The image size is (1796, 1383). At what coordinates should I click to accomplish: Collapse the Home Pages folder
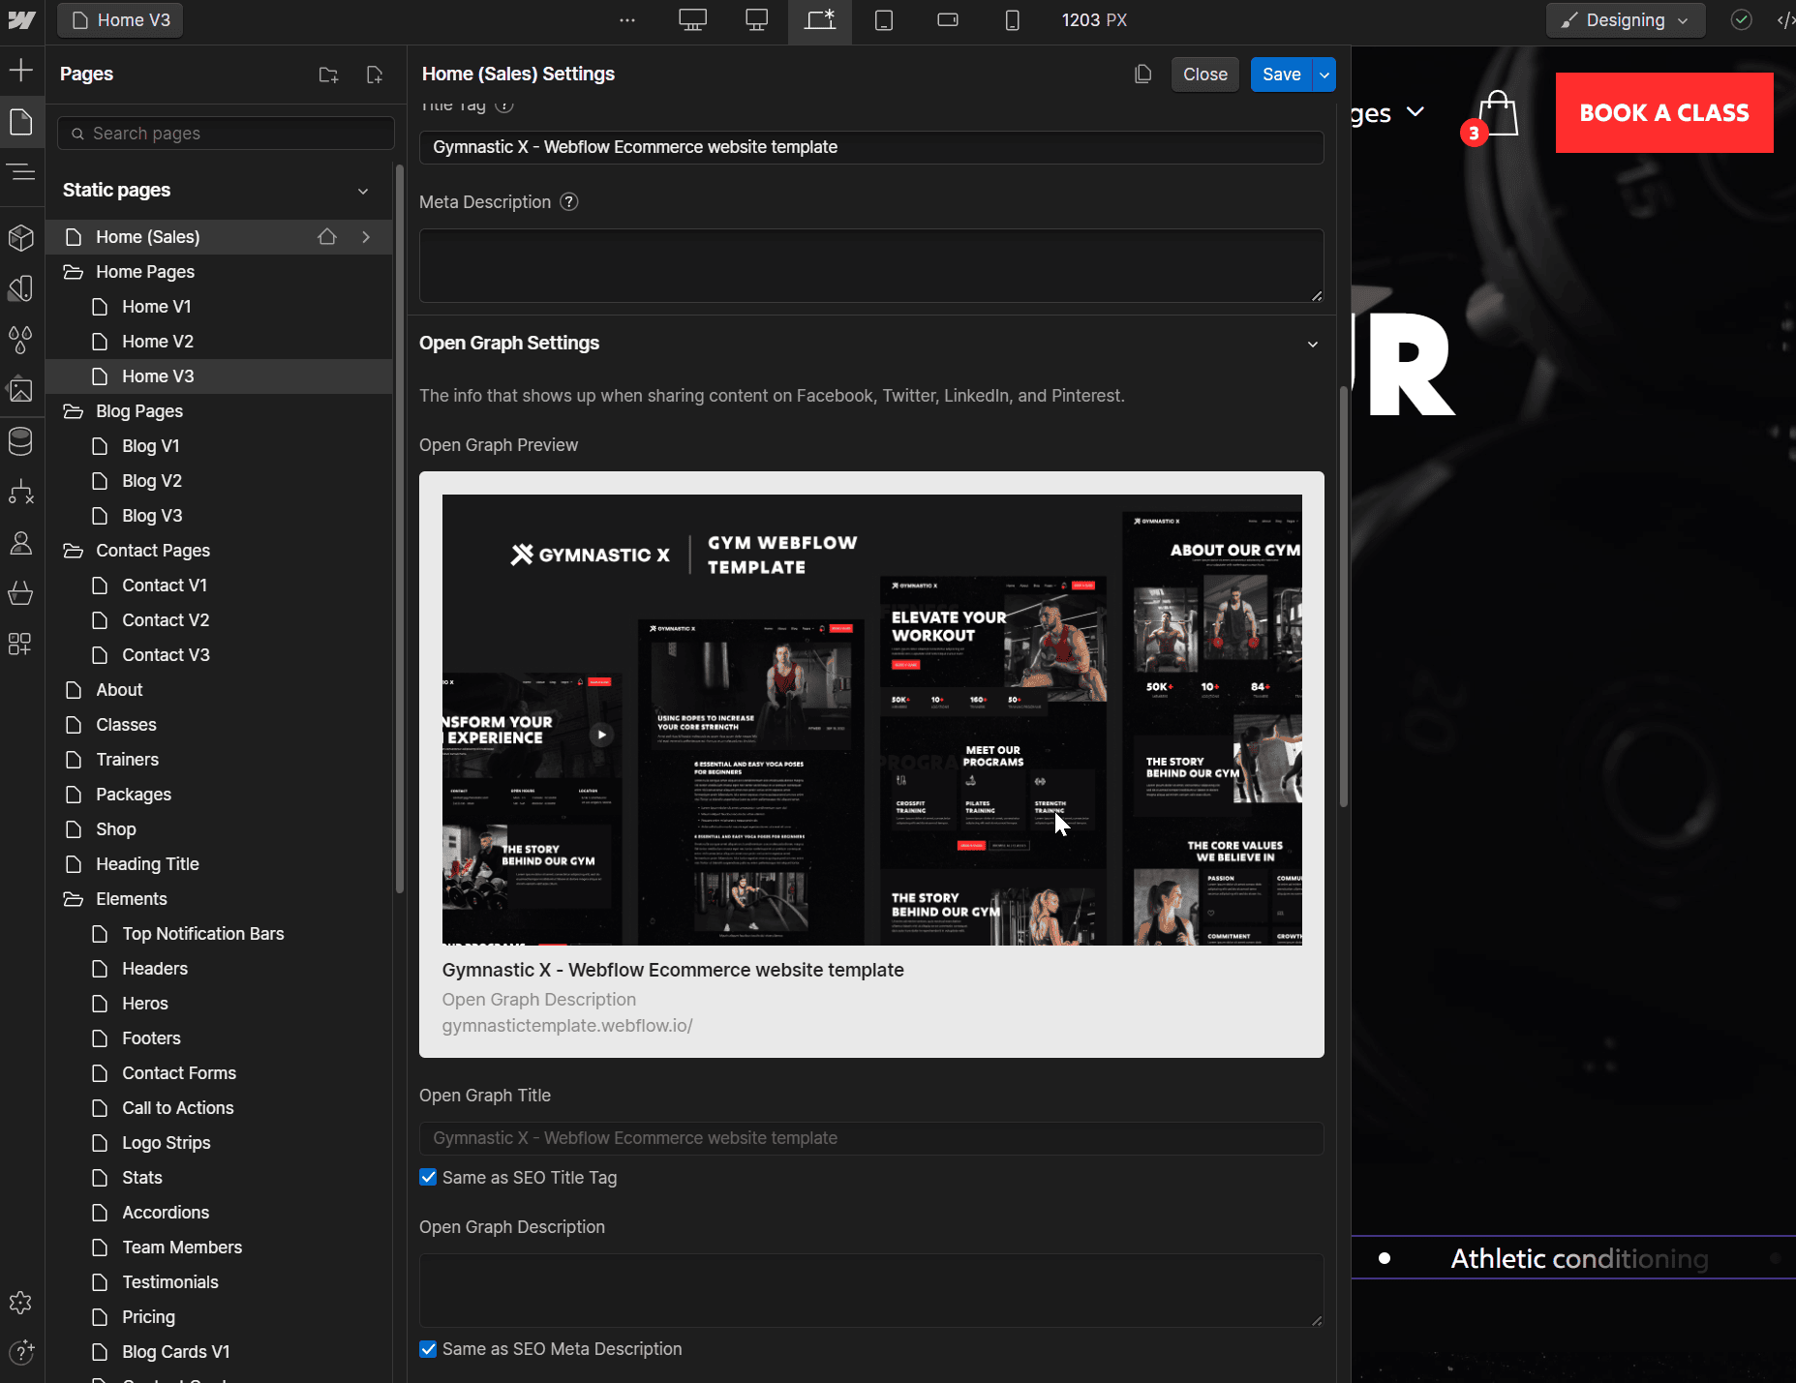73,272
